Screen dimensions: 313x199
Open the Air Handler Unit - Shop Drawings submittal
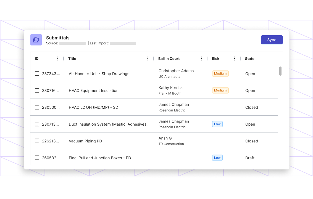[x=99, y=73]
